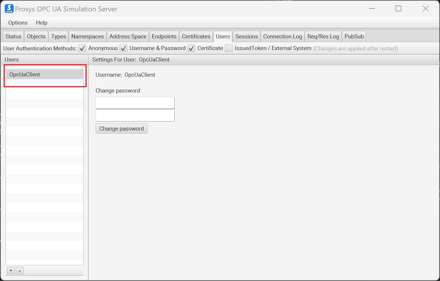Toggle the Certificate authentication checkbox

click(x=191, y=48)
